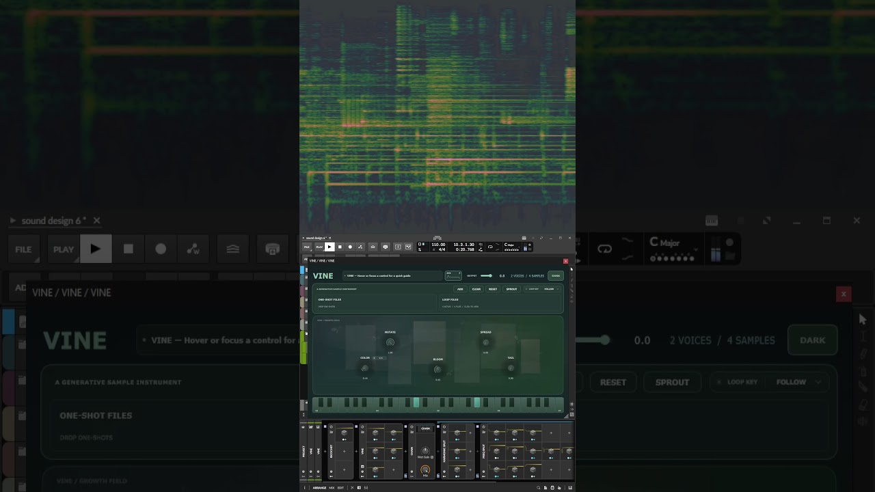Click the SPREAD knob
This screenshot has height=492, width=875.
(x=486, y=342)
